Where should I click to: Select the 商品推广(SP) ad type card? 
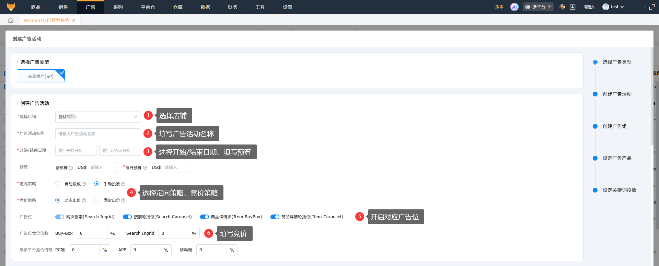[x=41, y=76]
